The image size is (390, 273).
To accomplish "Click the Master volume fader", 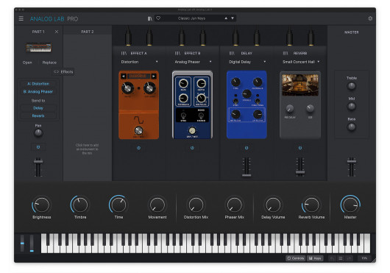I will click(x=352, y=161).
